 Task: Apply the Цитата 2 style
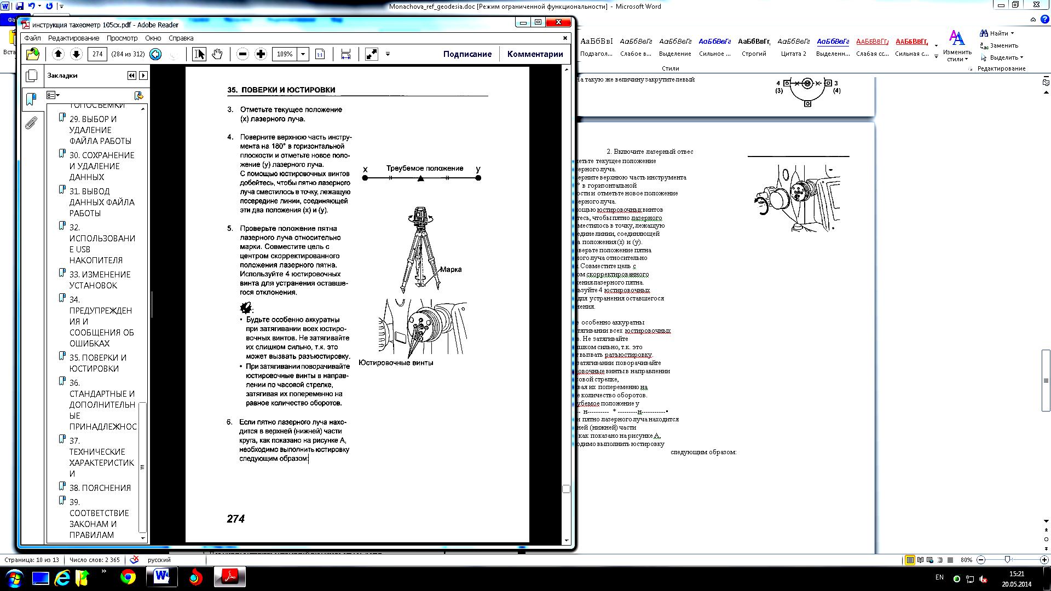point(794,47)
